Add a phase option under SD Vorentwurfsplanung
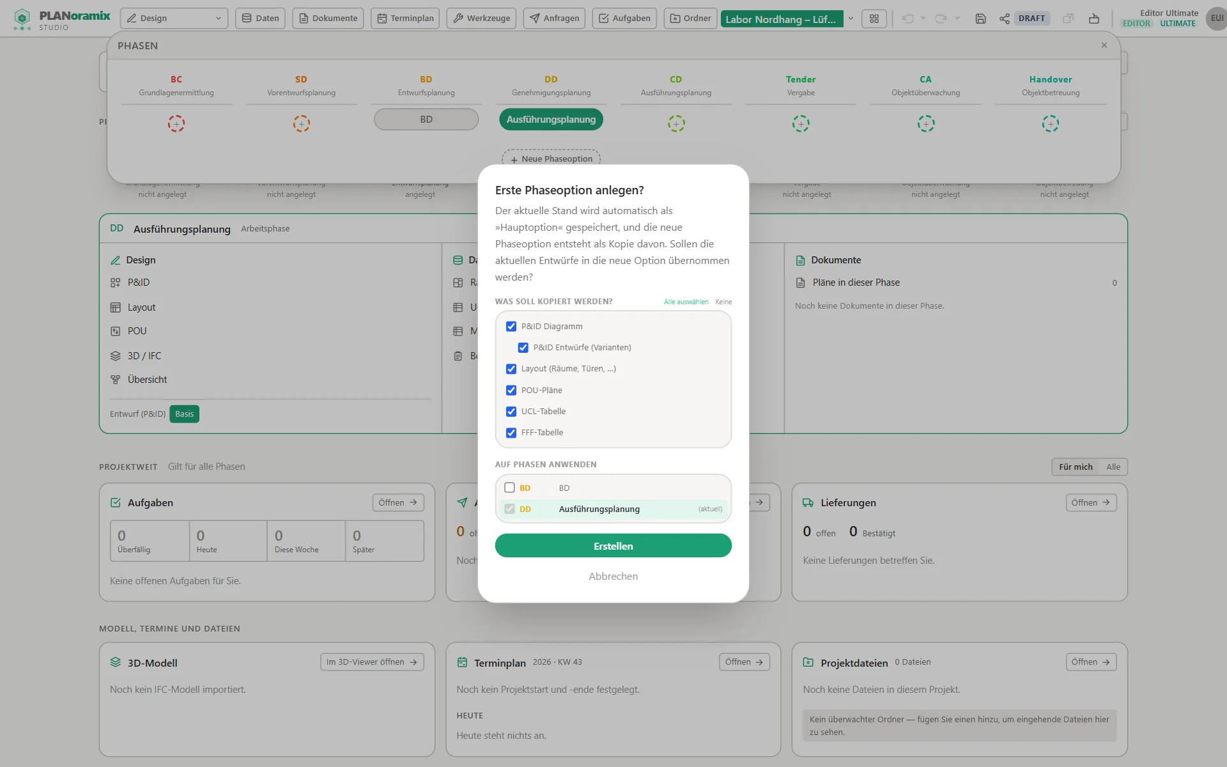 pyautogui.click(x=302, y=123)
